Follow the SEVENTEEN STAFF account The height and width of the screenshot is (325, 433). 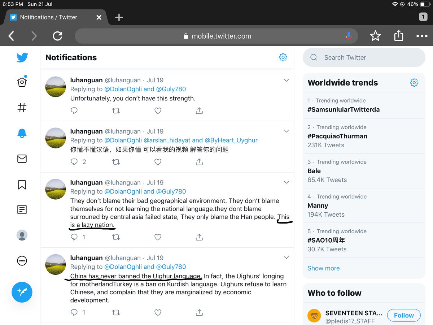[x=403, y=315]
